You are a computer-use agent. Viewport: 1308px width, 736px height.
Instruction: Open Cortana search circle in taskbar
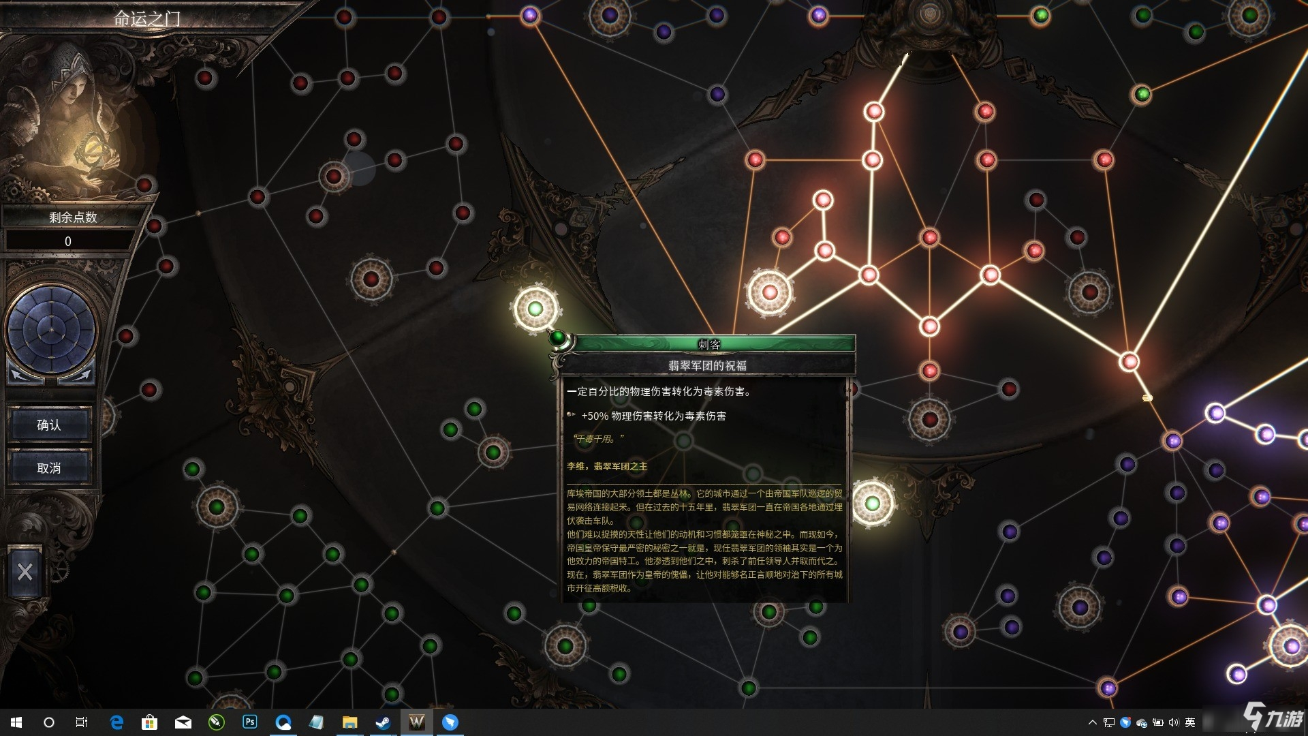(49, 722)
